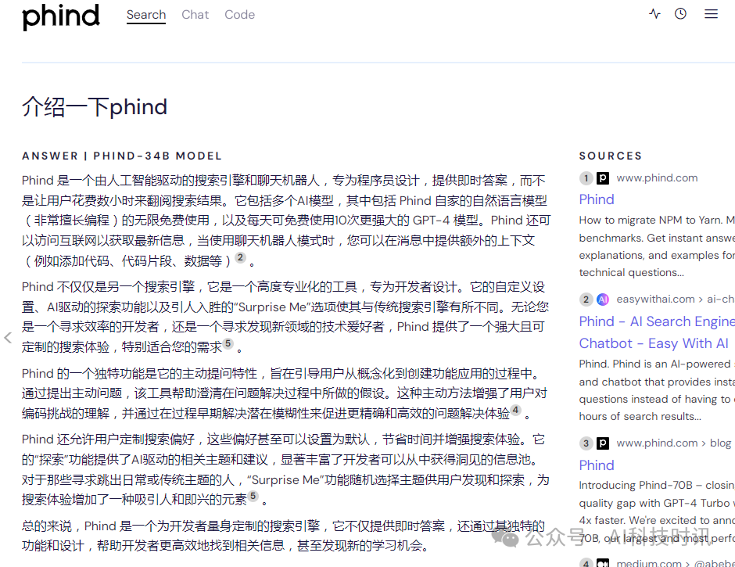Open the www.phind.com source link

657,178
